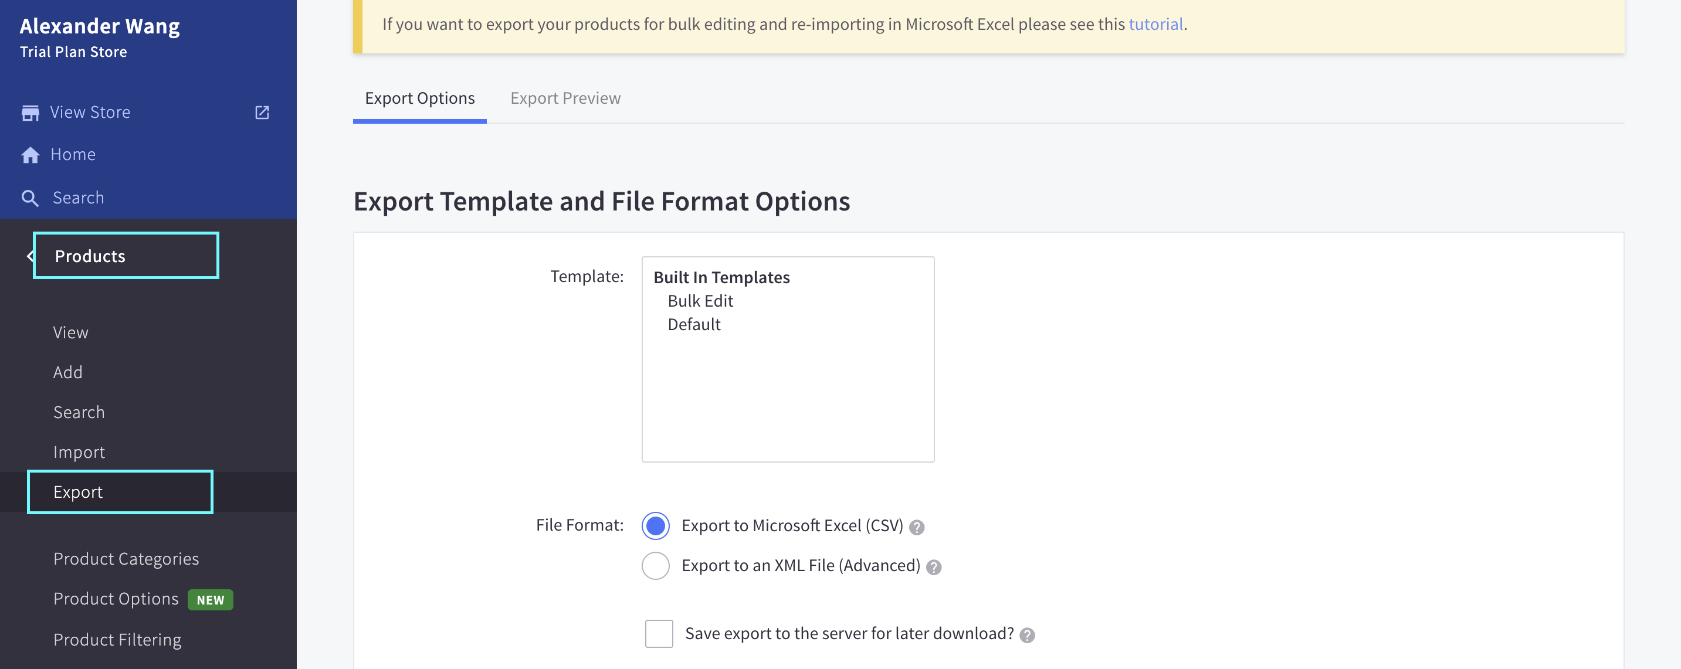
Task: Click help icon beside Save export to server
Action: (1026, 634)
